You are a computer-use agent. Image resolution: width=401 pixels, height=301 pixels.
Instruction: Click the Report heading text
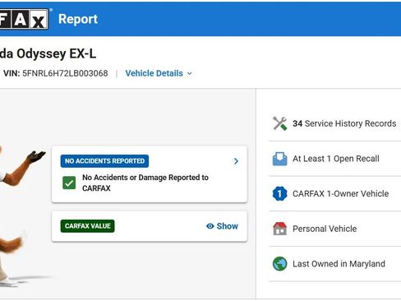pyautogui.click(x=78, y=19)
